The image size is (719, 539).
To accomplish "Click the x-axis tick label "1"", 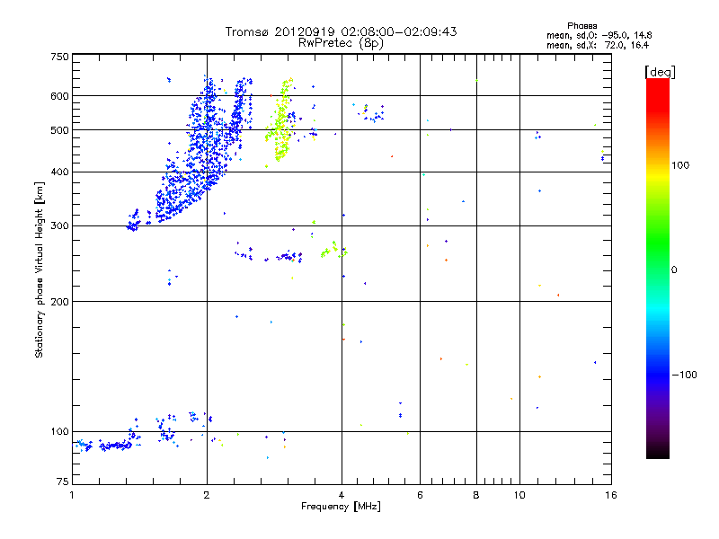I will click(72, 495).
